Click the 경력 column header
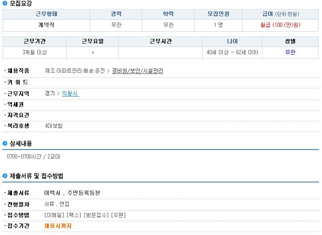This screenshot has width=322, height=235. pyautogui.click(x=116, y=14)
